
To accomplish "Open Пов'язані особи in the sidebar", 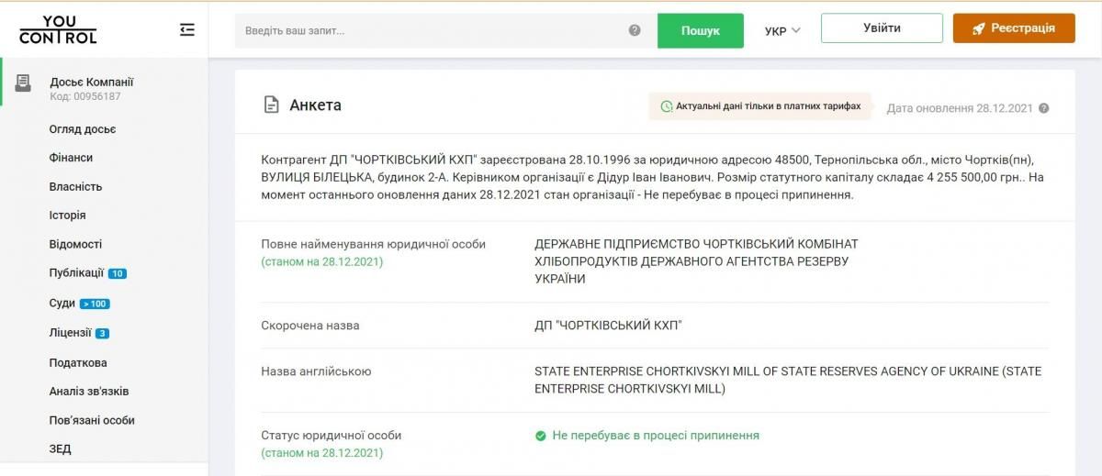I will tap(92, 420).
